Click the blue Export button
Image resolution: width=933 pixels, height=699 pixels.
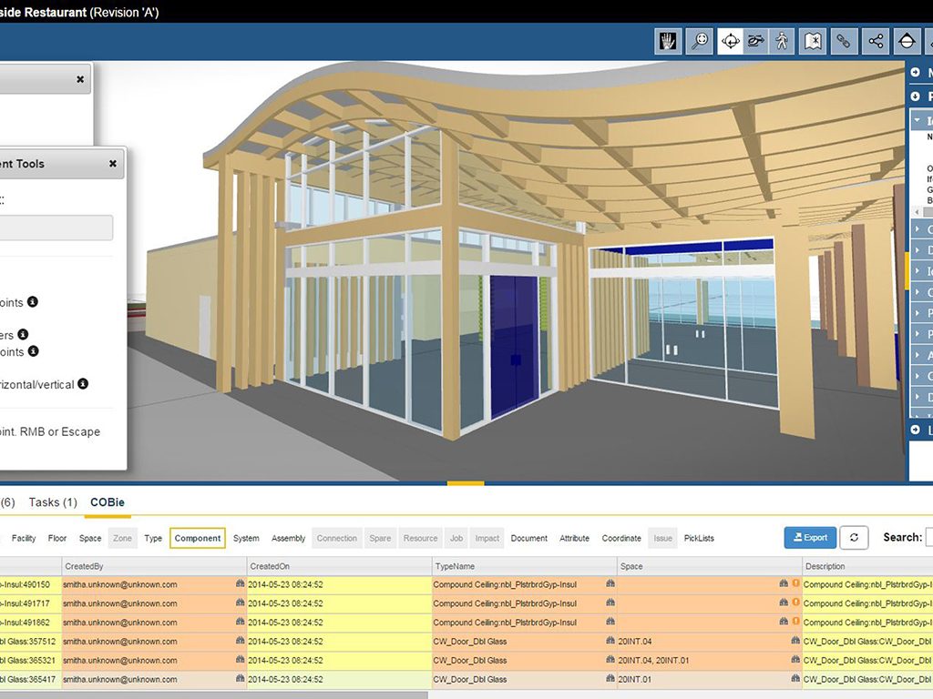[x=809, y=538]
